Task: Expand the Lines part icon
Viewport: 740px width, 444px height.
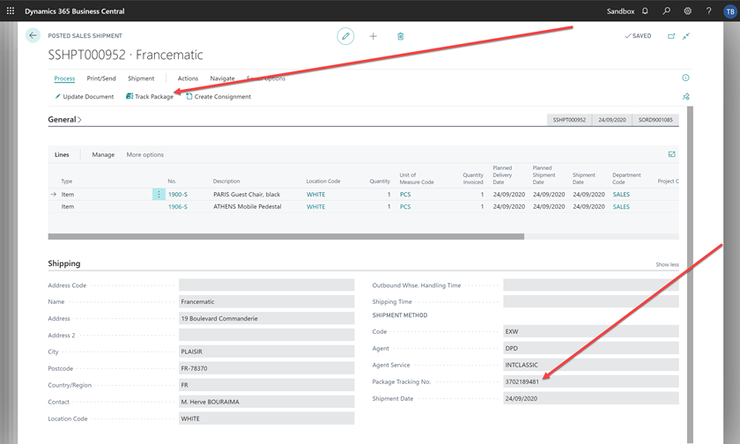Action: pos(672,154)
